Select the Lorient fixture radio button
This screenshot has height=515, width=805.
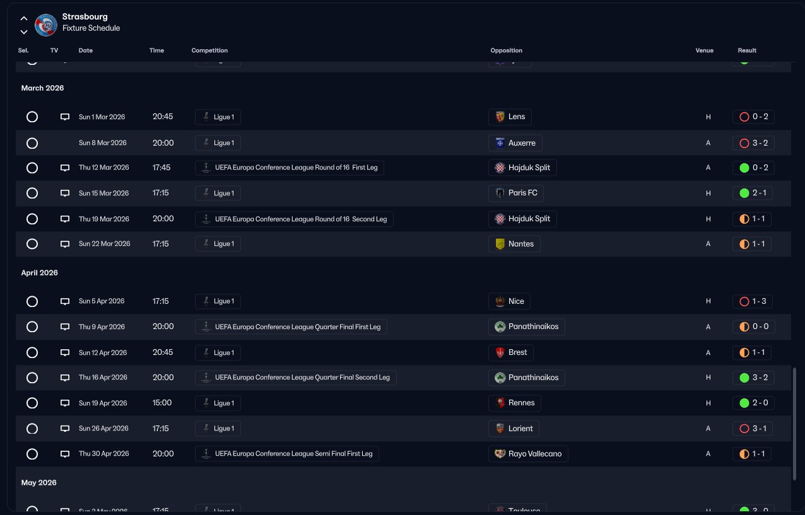32,429
